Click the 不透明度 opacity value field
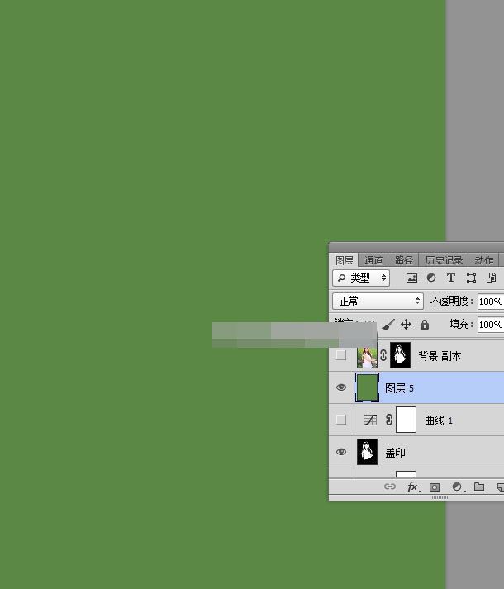 click(491, 302)
